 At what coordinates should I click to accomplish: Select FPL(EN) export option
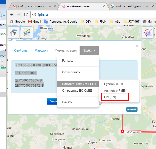pyautogui.click(x=110, y=97)
